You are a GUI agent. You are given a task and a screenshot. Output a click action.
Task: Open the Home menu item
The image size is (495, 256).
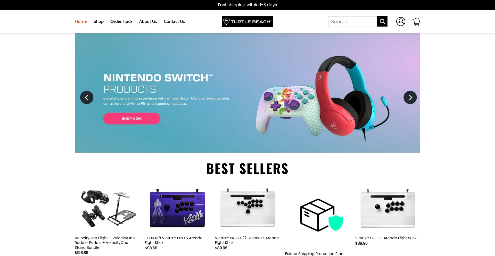(x=81, y=21)
